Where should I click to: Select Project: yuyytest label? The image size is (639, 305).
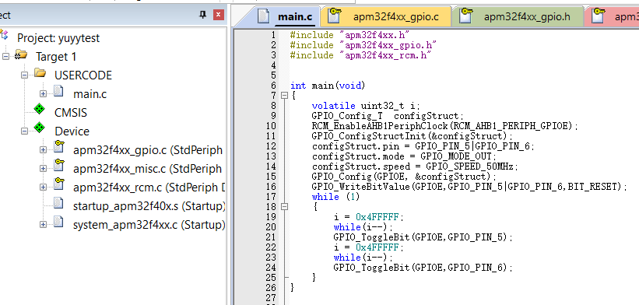coord(58,38)
